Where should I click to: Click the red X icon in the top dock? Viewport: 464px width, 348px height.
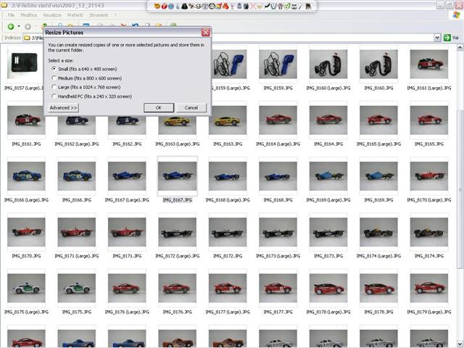(x=253, y=6)
